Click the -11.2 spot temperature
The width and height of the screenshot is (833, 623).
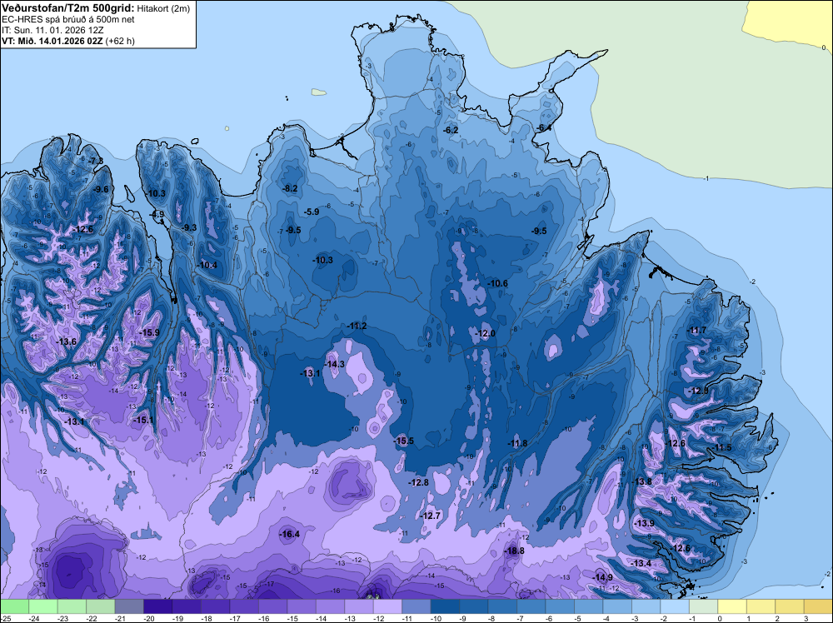[357, 326]
